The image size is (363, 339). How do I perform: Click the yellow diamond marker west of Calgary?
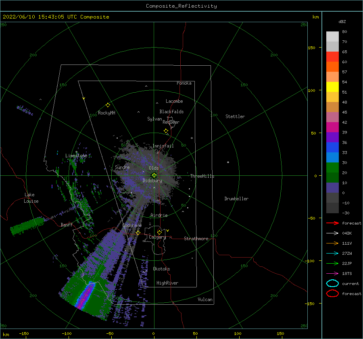point(138,233)
